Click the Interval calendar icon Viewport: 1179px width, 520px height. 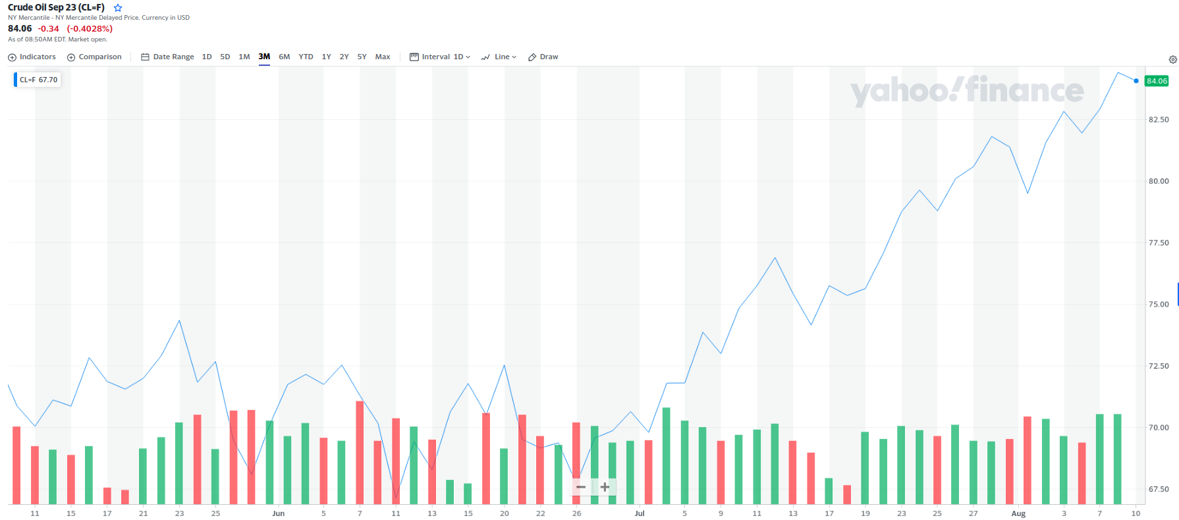pyautogui.click(x=413, y=57)
